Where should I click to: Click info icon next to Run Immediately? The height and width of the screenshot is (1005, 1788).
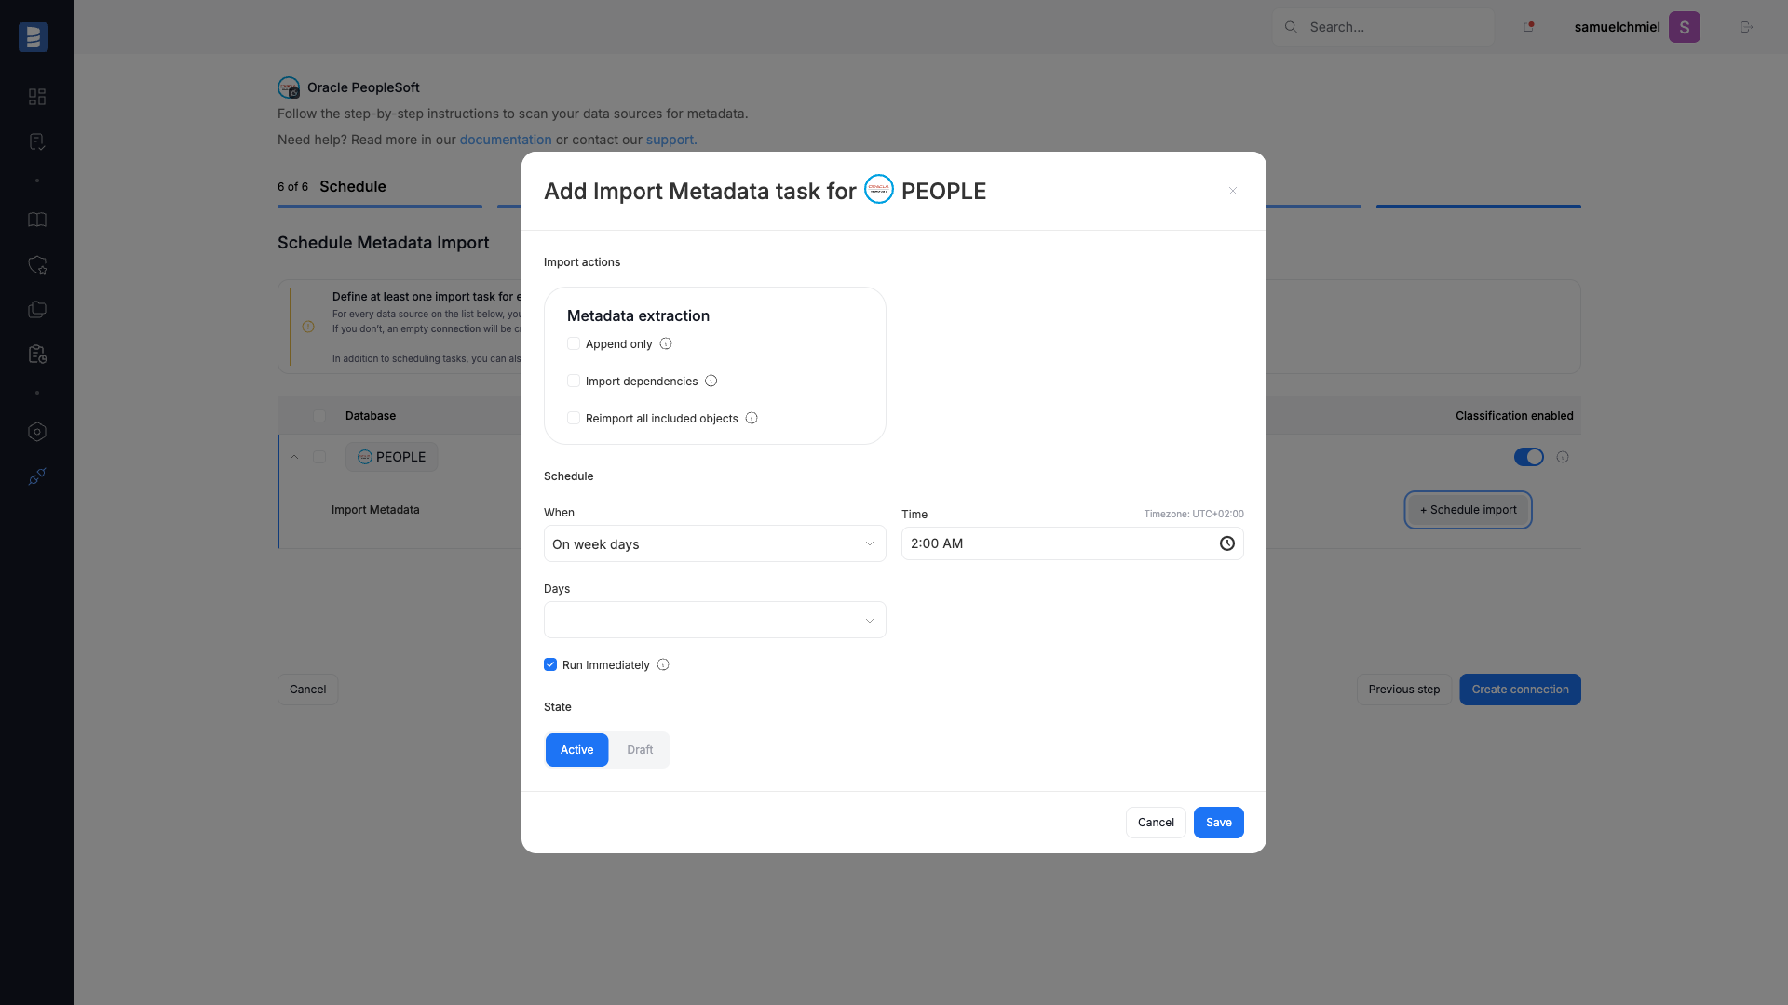(663, 664)
